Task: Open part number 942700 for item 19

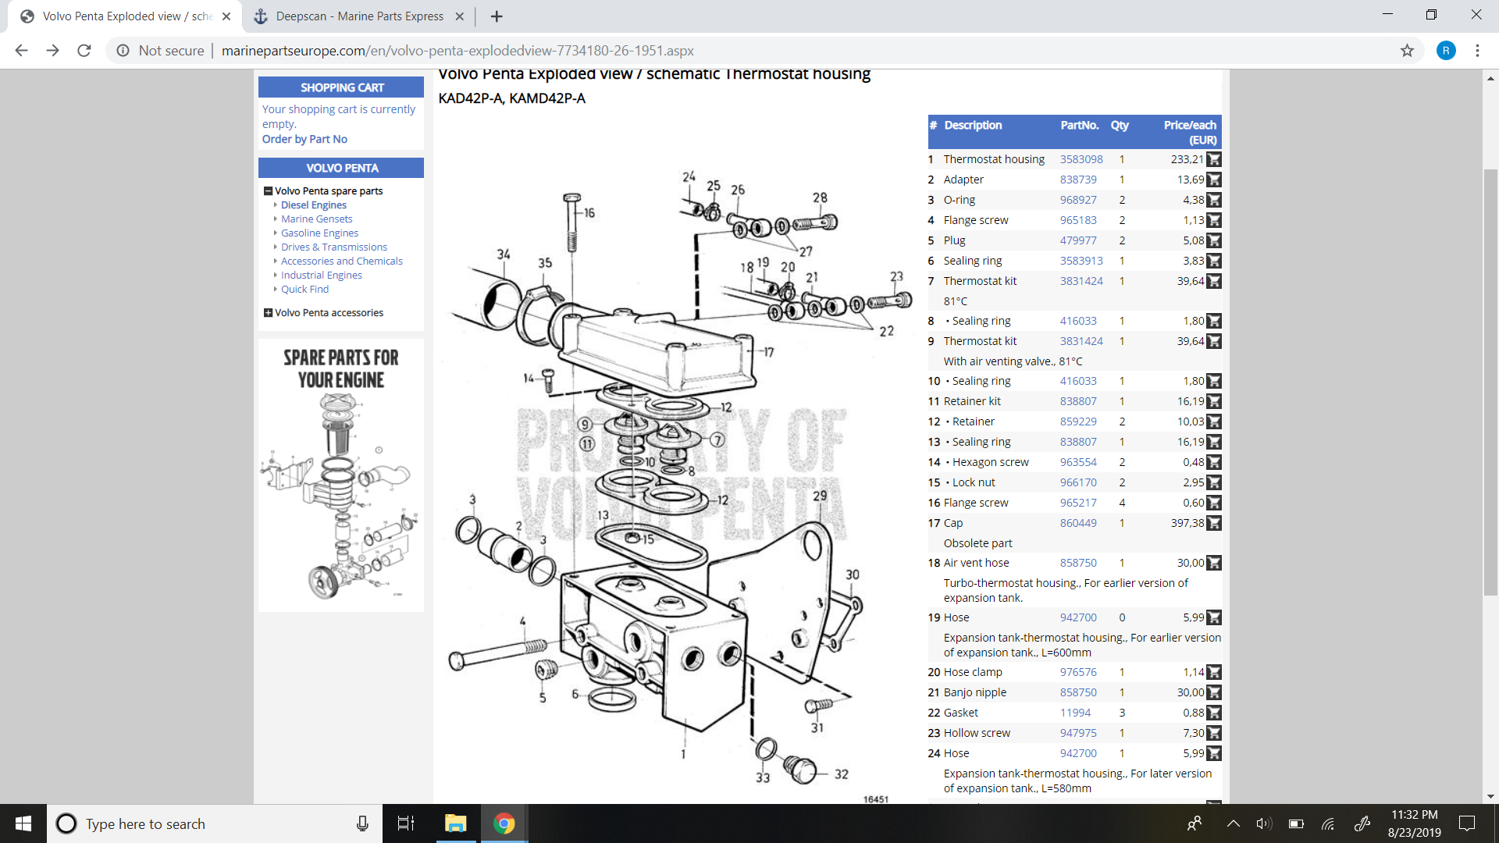Action: coord(1078,617)
